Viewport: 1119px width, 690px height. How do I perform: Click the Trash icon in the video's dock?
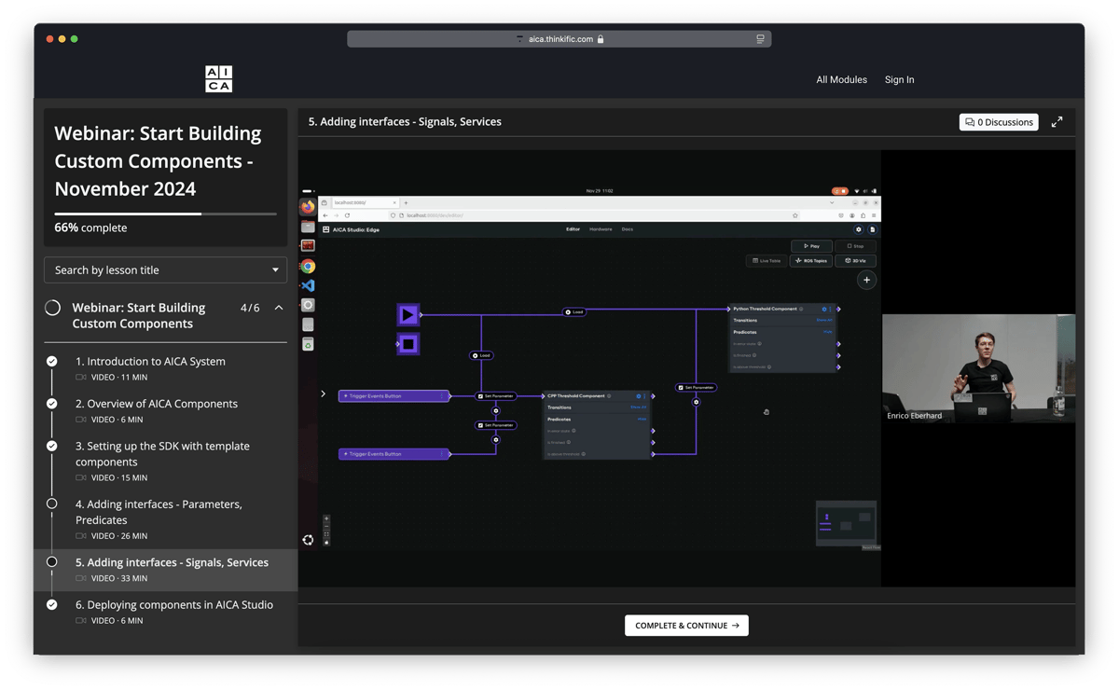pyautogui.click(x=308, y=345)
